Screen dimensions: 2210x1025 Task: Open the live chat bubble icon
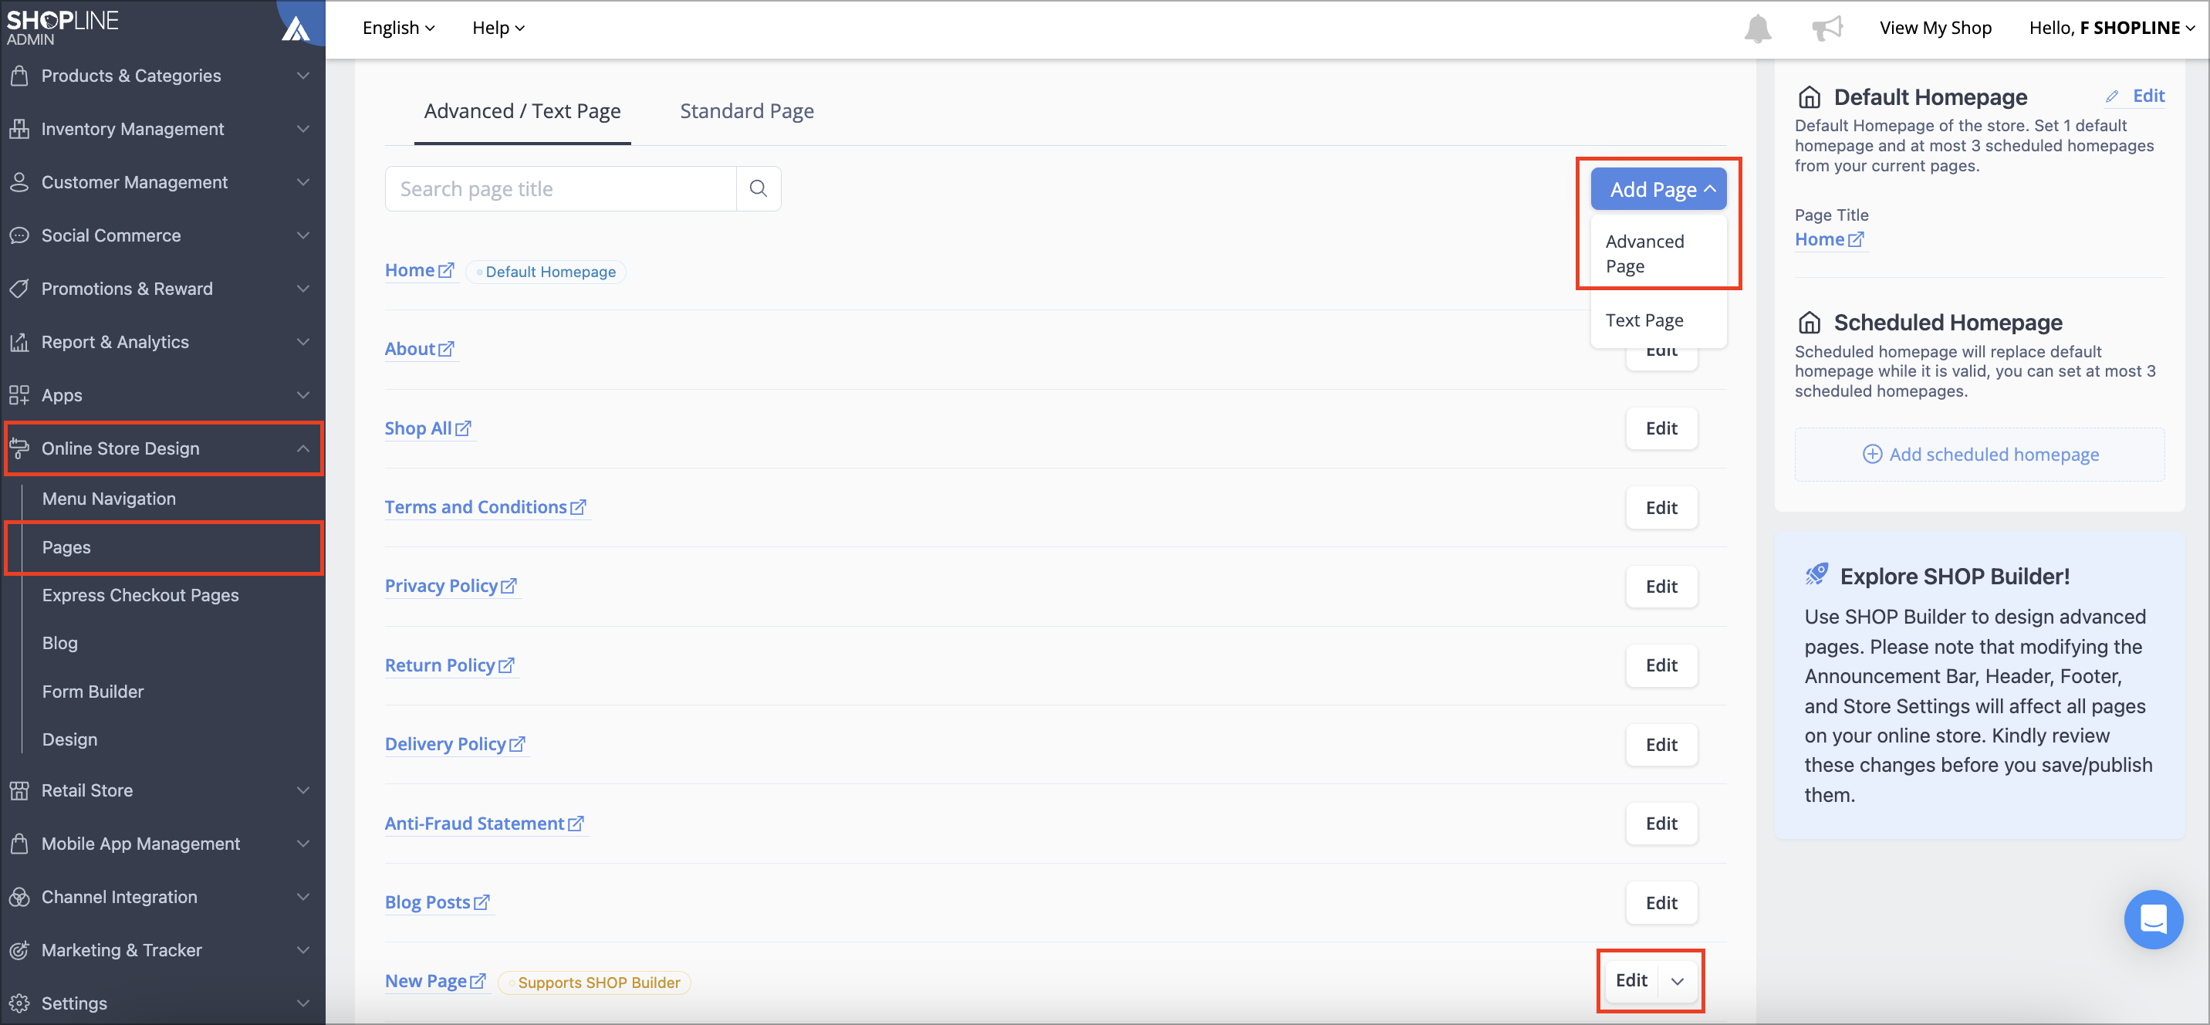2153,919
